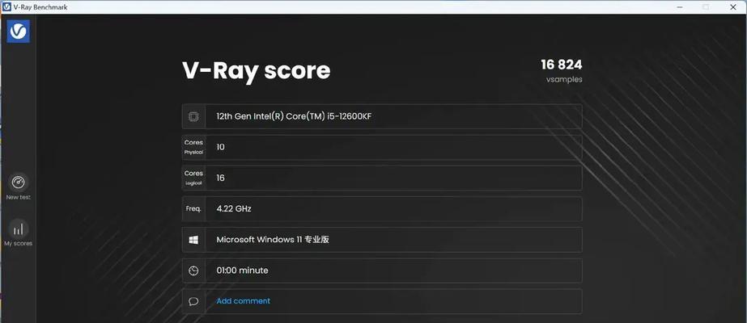
Task: Start a New test from sidebar
Action: (18, 182)
